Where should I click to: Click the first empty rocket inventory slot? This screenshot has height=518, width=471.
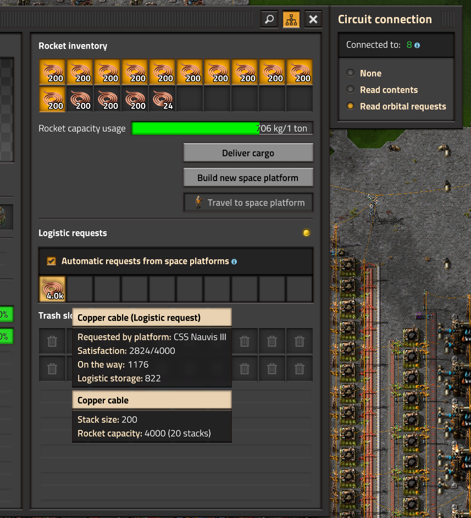tap(190, 100)
